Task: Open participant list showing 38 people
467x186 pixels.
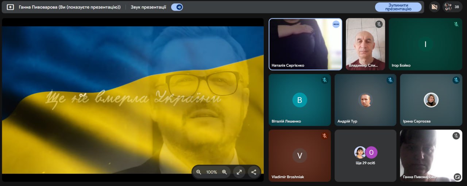Action: tap(452, 7)
